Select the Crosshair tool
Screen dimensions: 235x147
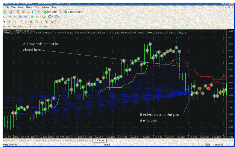(x=10, y=22)
